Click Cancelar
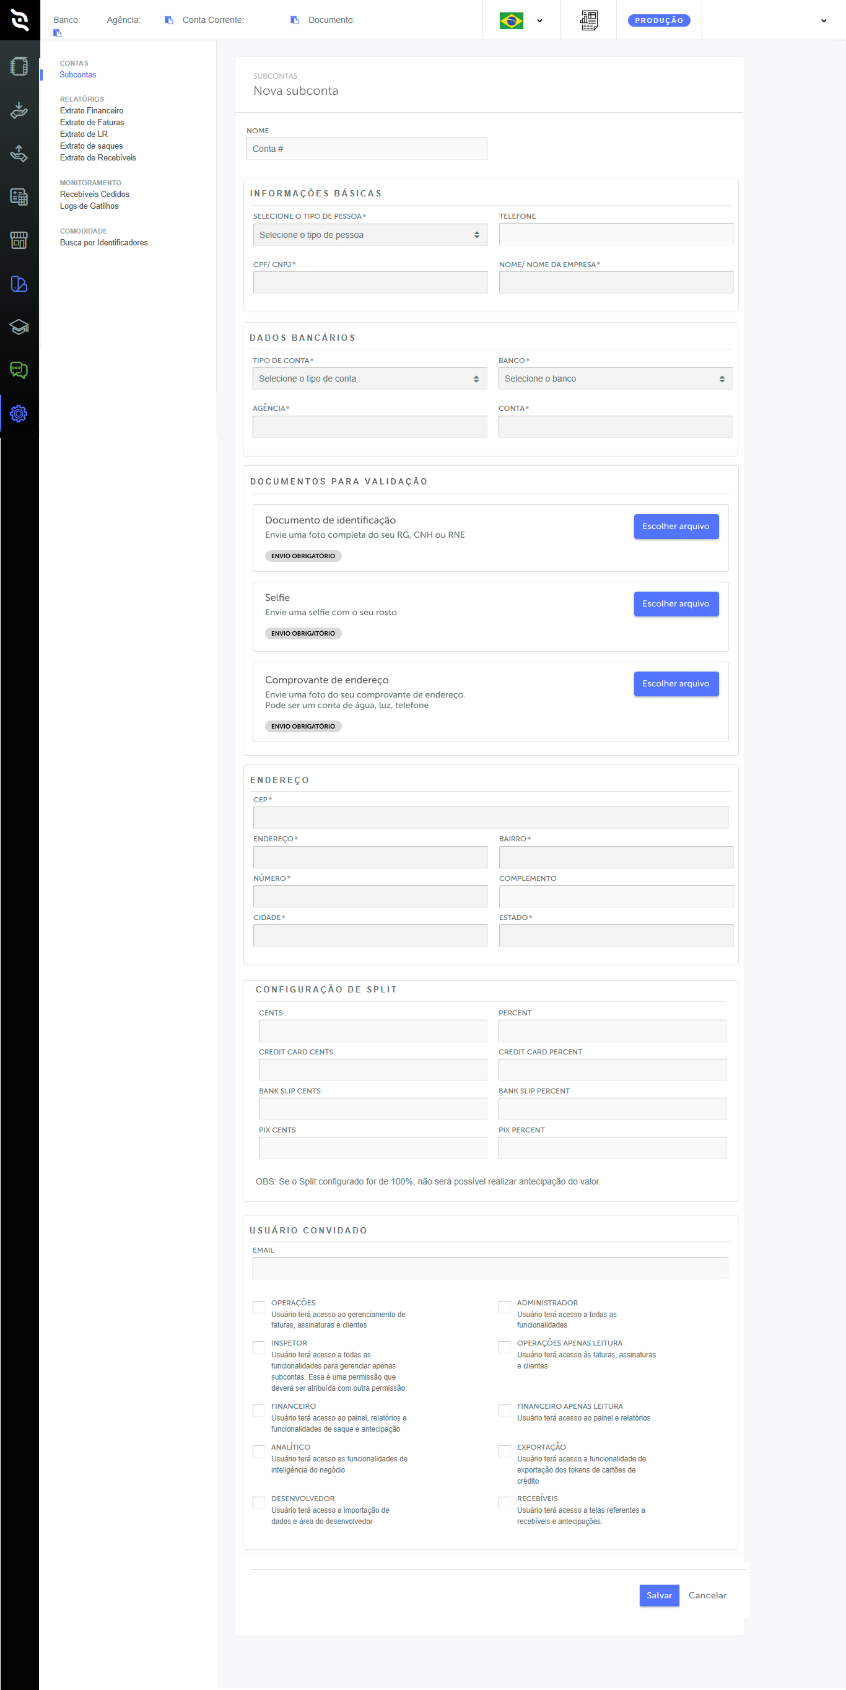 (707, 1596)
